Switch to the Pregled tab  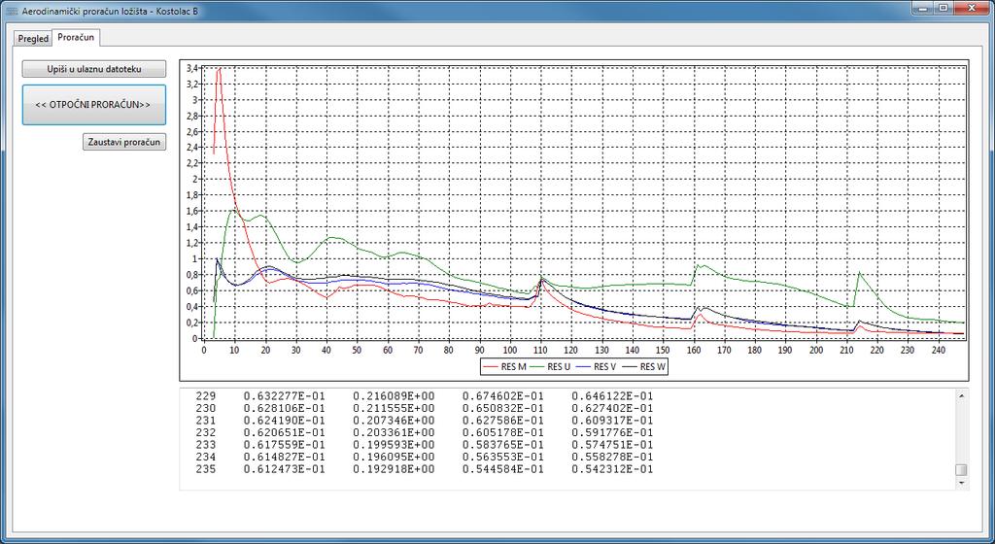coord(33,39)
